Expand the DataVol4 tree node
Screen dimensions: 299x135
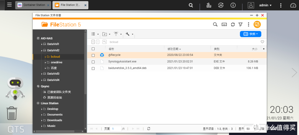(42, 80)
